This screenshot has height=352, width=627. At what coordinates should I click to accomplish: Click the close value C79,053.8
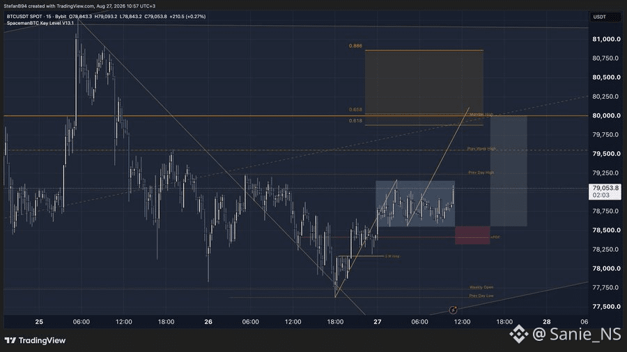(x=155, y=17)
